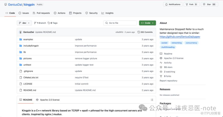Click the GeniusDai avatar in commit row

pos(21,32)
